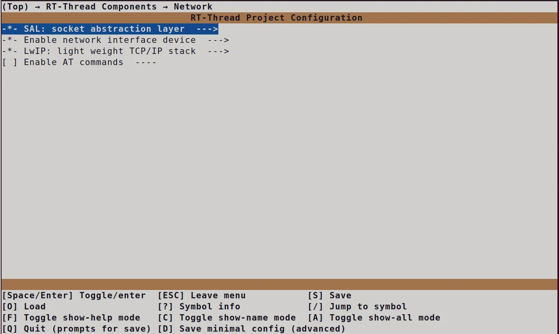Click the -*- marker beside SAL entry
The height and width of the screenshot is (334, 559).
[x=10, y=29]
